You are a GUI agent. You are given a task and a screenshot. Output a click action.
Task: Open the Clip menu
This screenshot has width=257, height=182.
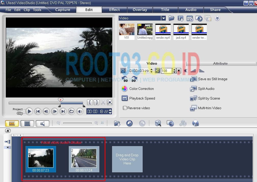pyautogui.click(x=27, y=10)
